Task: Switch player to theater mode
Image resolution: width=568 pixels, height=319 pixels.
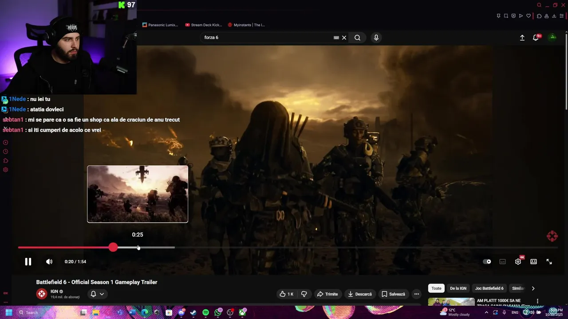Action: click(x=533, y=261)
